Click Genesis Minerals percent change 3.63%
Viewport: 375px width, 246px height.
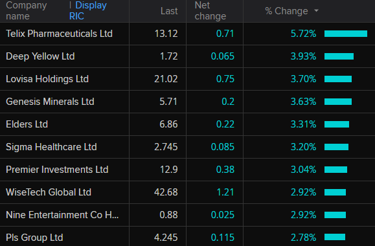303,102
